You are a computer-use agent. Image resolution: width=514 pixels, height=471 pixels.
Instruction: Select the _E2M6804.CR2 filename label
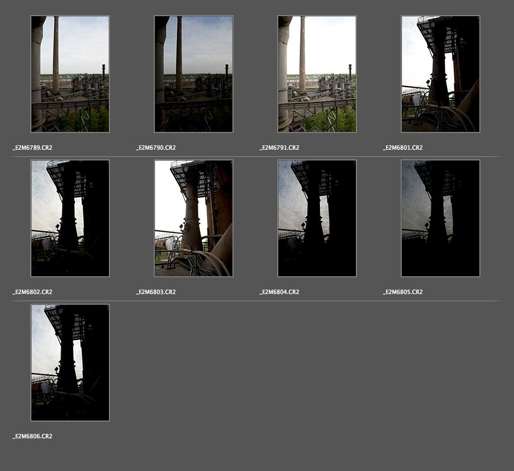click(x=280, y=292)
